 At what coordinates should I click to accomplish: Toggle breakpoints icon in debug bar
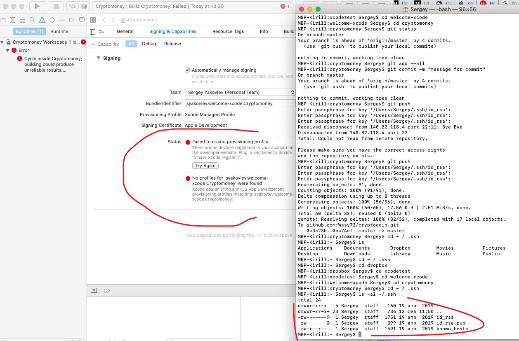pyautogui.click(x=107, y=290)
